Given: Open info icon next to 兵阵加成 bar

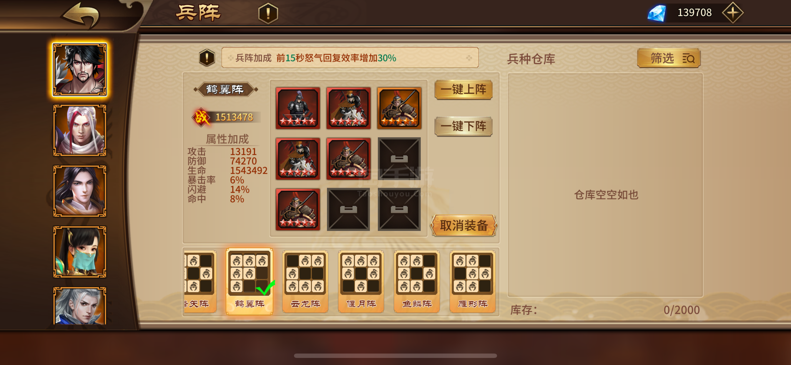Looking at the screenshot, I should pyautogui.click(x=207, y=57).
